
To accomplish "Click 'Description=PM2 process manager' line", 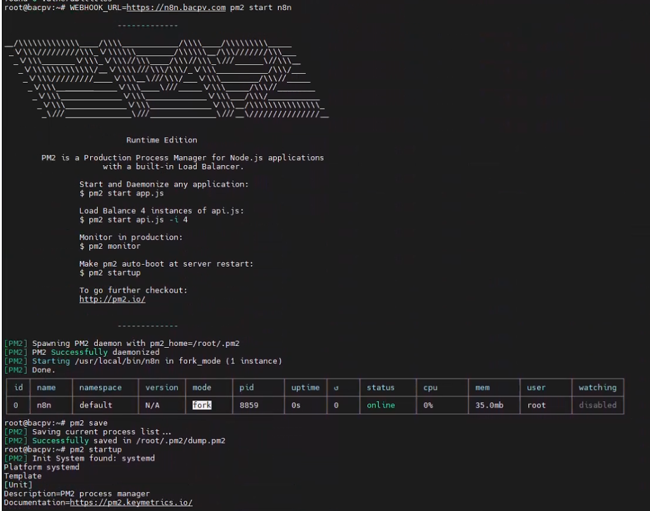I will pos(77,494).
